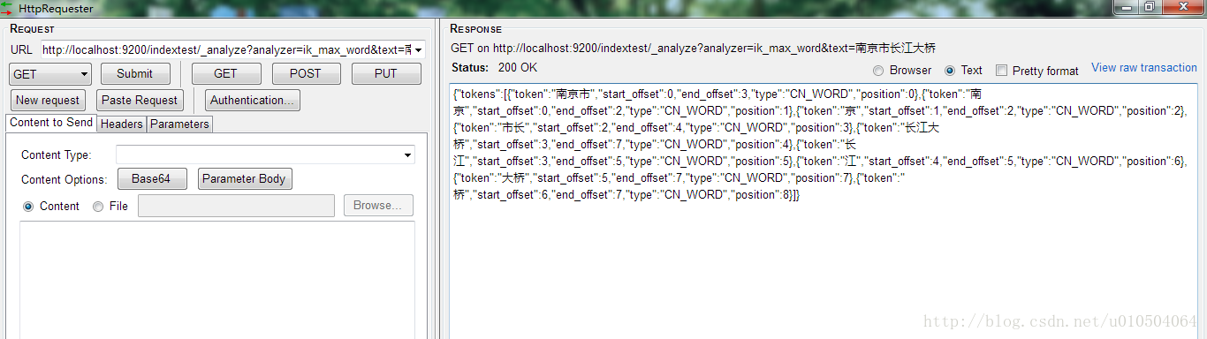The width and height of the screenshot is (1207, 339).
Task: Select the File radio button
Action: click(x=98, y=207)
